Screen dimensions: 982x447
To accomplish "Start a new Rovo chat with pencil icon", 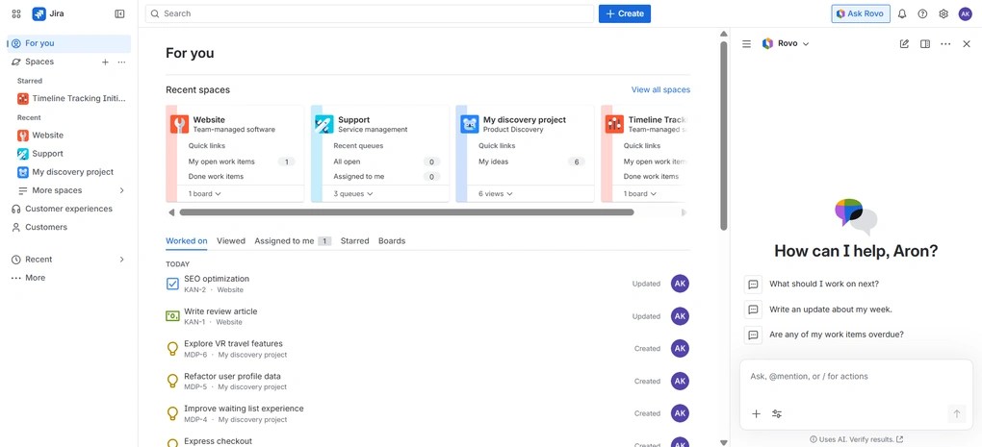I will 904,44.
